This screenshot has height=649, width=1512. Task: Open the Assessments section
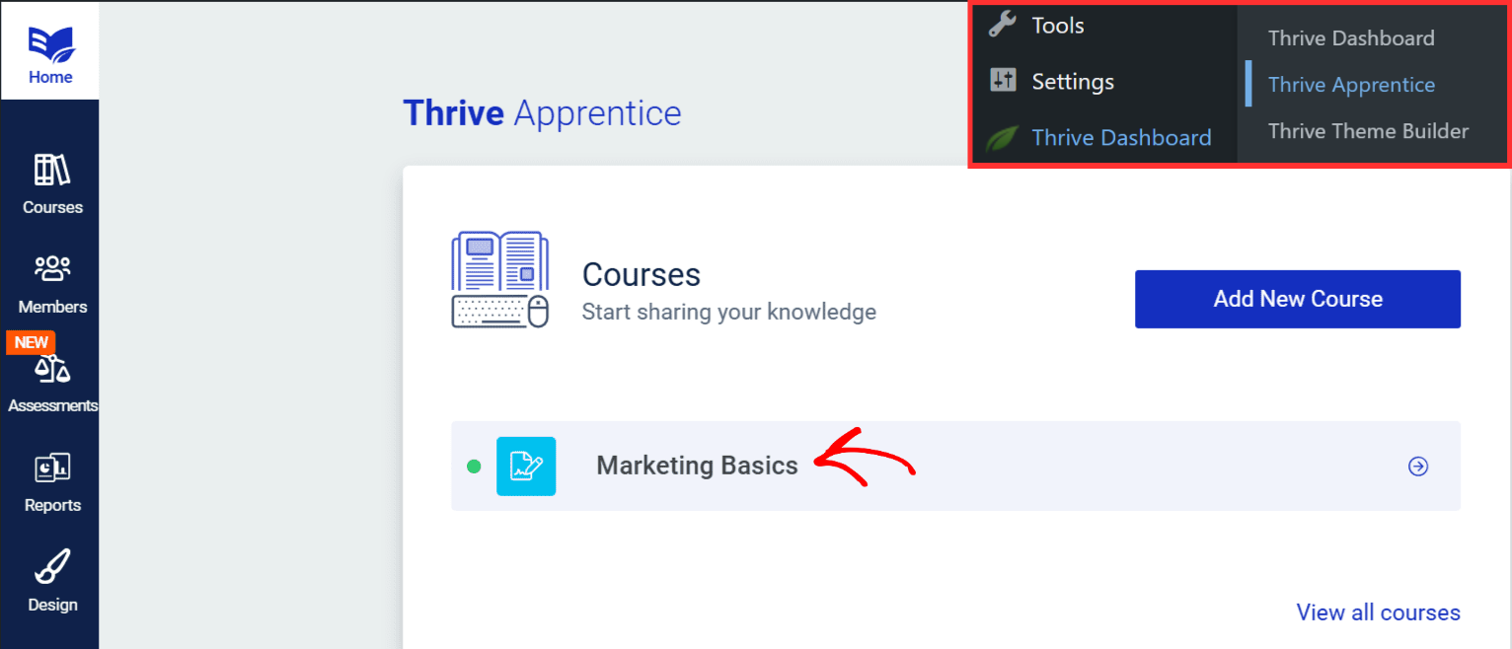tap(52, 383)
